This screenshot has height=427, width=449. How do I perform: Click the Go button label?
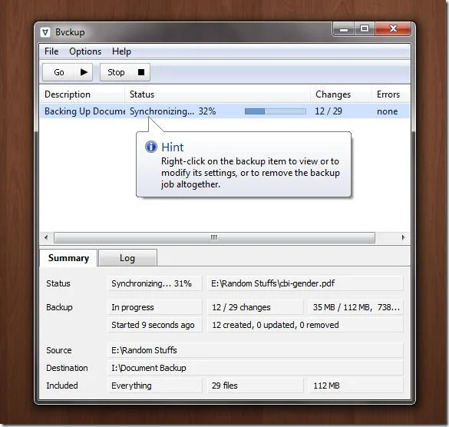coord(59,72)
